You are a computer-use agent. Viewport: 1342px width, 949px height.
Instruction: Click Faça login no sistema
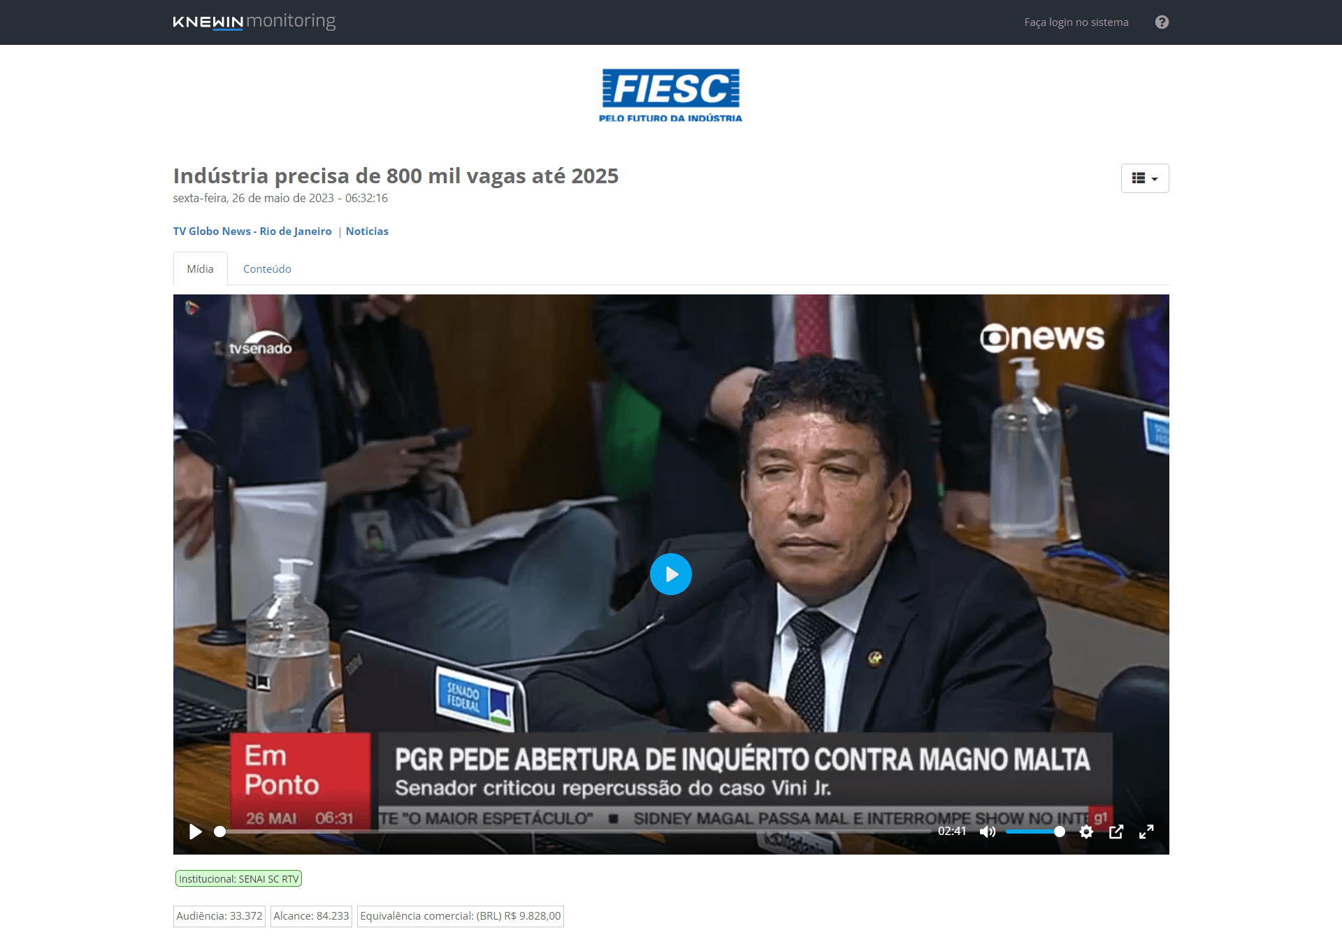tap(1076, 22)
